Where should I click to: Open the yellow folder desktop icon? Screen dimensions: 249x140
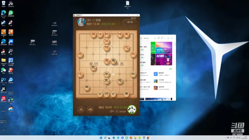tap(3, 61)
